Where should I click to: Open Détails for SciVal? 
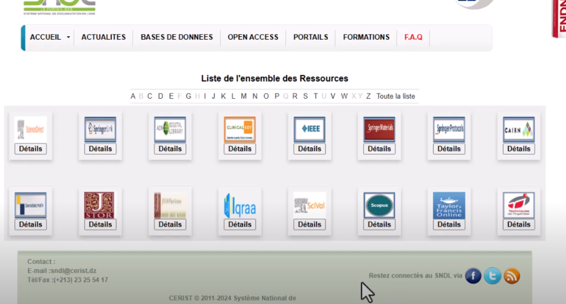tap(309, 224)
